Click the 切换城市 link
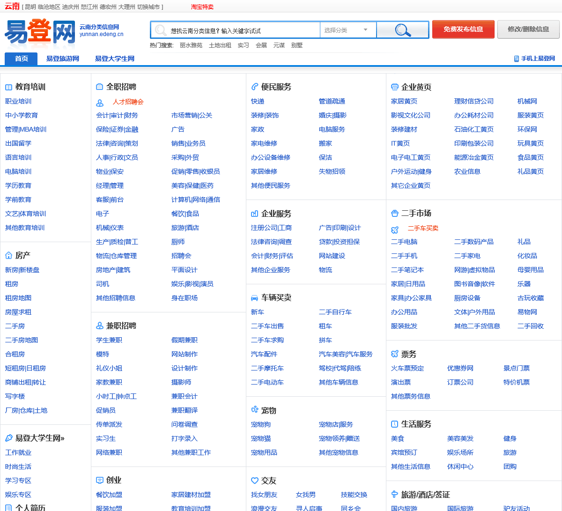562x511 pixels. (x=148, y=7)
